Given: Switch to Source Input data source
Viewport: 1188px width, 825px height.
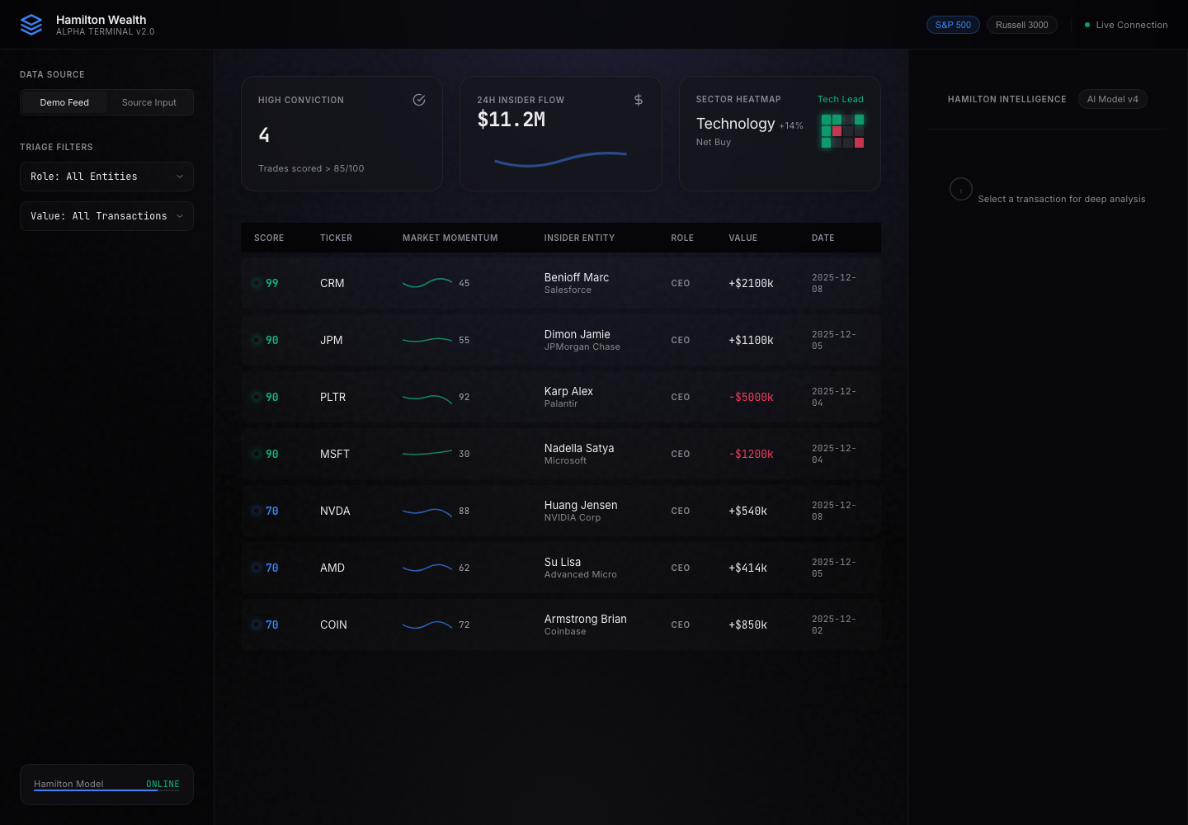Looking at the screenshot, I should pyautogui.click(x=149, y=102).
